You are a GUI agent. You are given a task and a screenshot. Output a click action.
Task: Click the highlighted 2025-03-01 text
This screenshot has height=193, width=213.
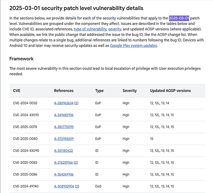(179, 18)
